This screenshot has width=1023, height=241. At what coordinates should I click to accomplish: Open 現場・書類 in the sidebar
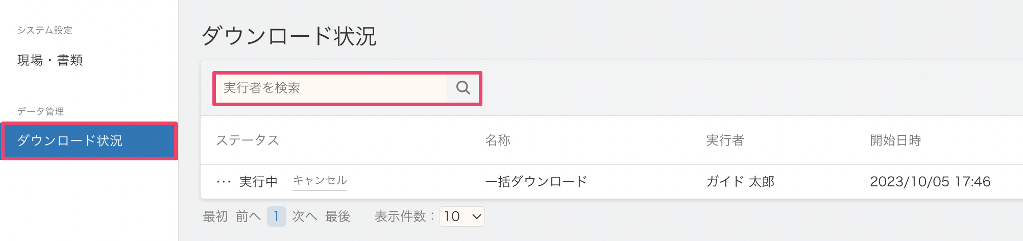click(50, 60)
